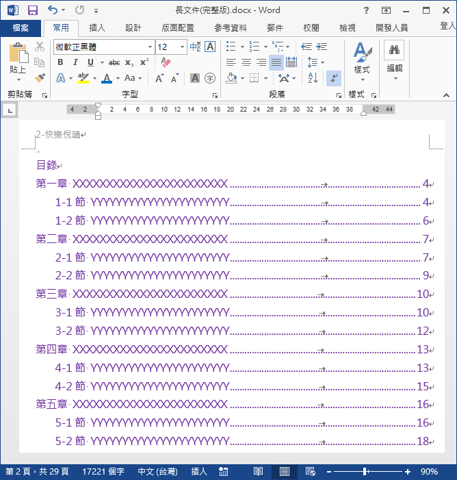Switch to the 設計 tab

133,28
